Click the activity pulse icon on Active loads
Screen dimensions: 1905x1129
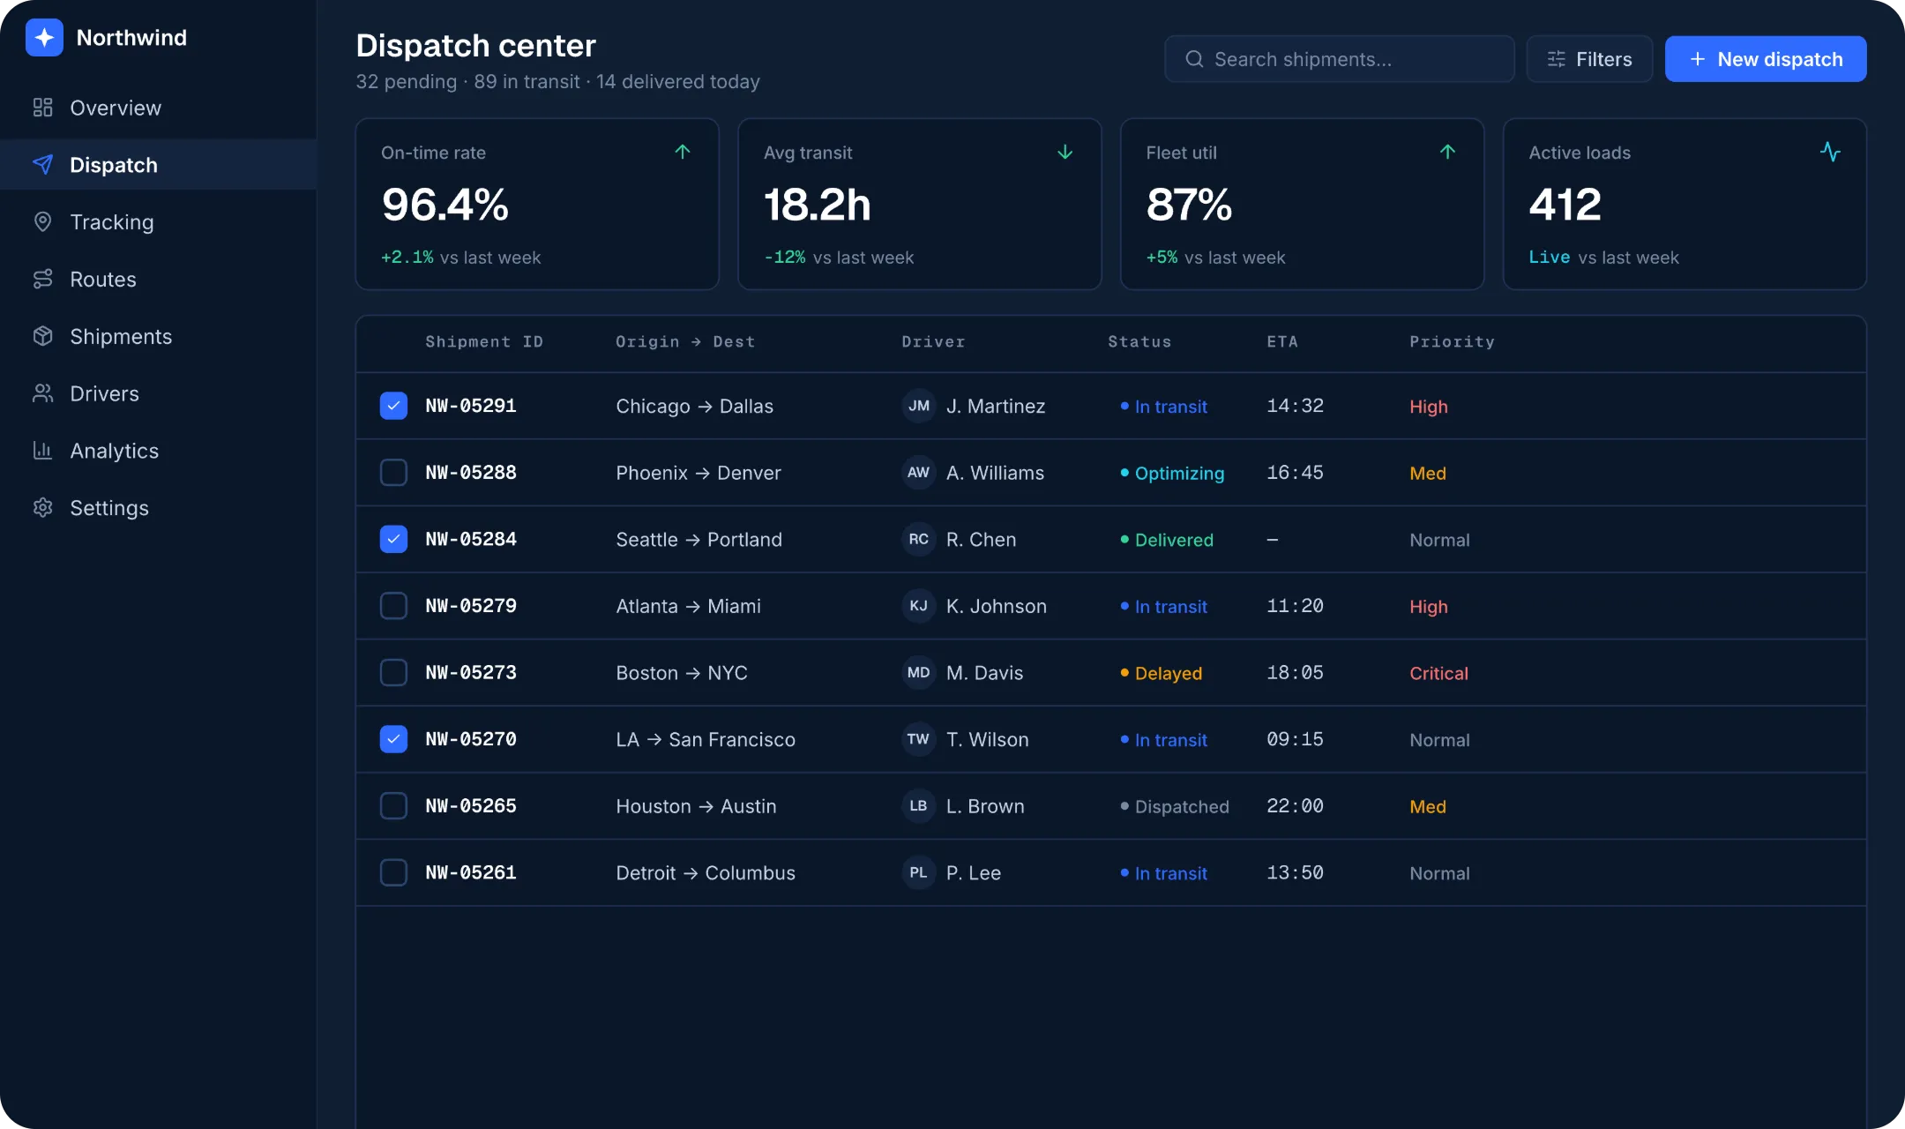click(x=1830, y=152)
